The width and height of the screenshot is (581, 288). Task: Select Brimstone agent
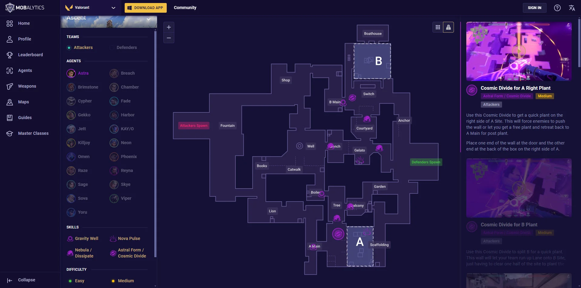[82, 87]
